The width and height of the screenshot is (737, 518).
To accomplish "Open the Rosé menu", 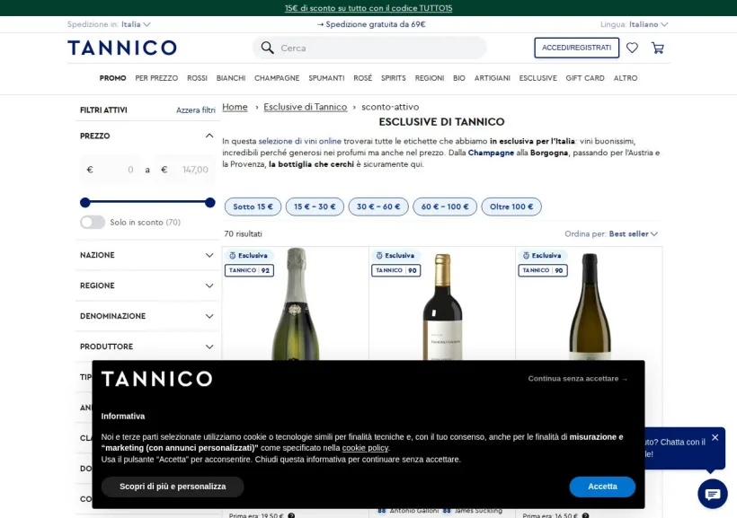I will tap(363, 78).
